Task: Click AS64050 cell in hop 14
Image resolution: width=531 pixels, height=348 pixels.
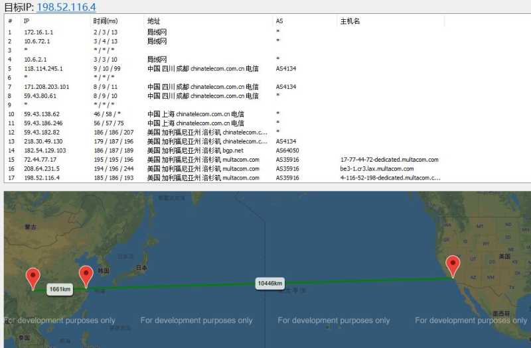Action: [x=287, y=151]
